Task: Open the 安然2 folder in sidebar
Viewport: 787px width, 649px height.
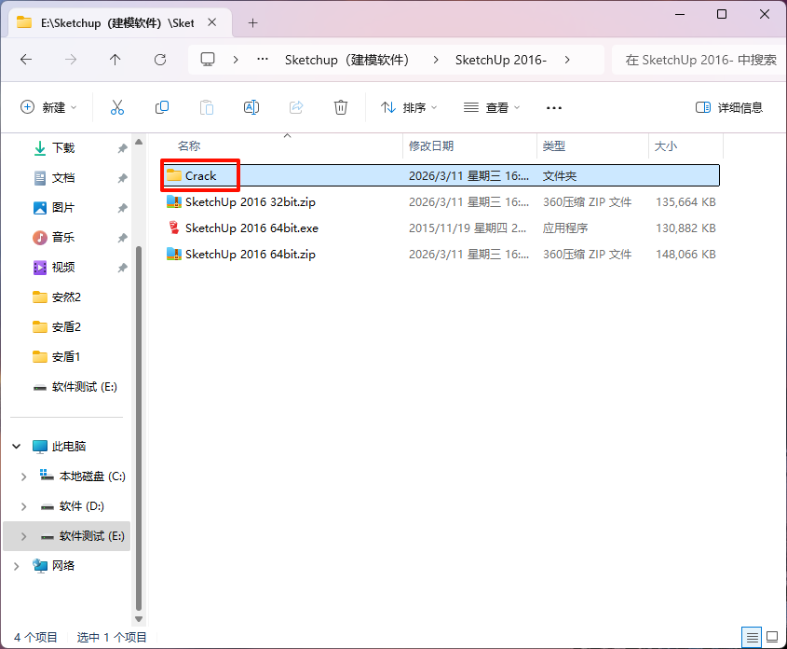Action: (x=66, y=297)
